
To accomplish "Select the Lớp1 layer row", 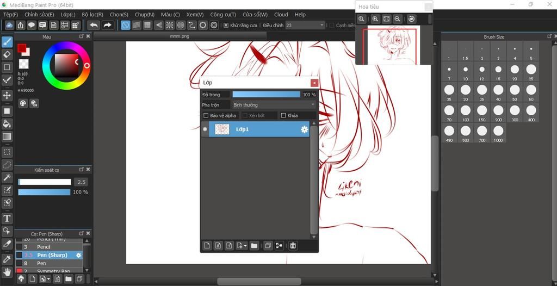I will (x=256, y=129).
